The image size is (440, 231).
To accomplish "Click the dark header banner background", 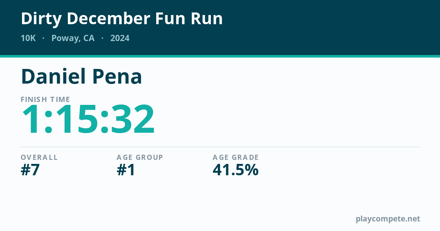I will [x=312, y=27].
